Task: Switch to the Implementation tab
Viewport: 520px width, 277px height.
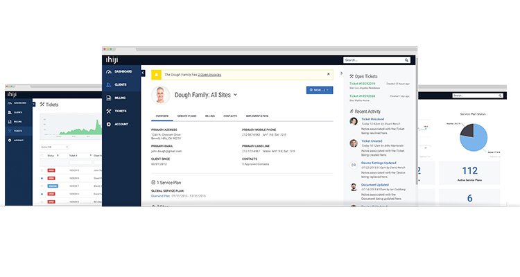Action: (257, 116)
